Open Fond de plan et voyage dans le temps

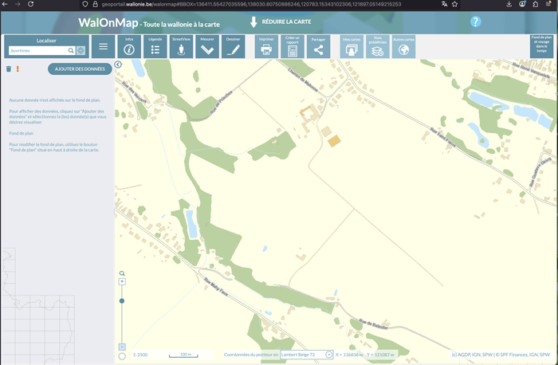[542, 46]
